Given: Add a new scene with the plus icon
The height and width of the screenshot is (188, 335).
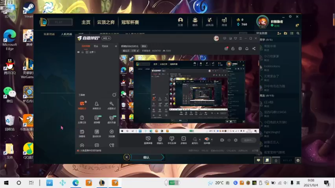Looking at the screenshot, I should (x=116, y=46).
